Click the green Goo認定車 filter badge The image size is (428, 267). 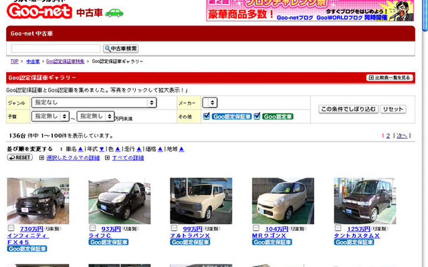pos(278,117)
